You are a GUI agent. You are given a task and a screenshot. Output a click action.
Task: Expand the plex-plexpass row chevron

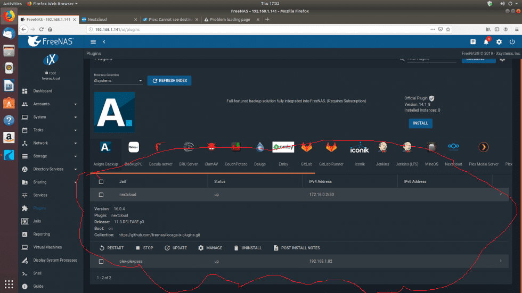click(x=501, y=261)
